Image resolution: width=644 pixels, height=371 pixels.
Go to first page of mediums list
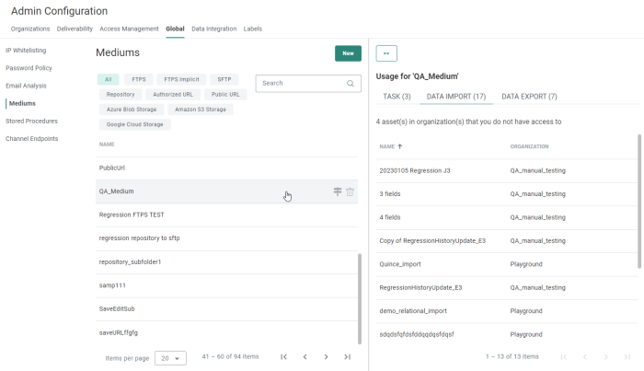click(283, 357)
